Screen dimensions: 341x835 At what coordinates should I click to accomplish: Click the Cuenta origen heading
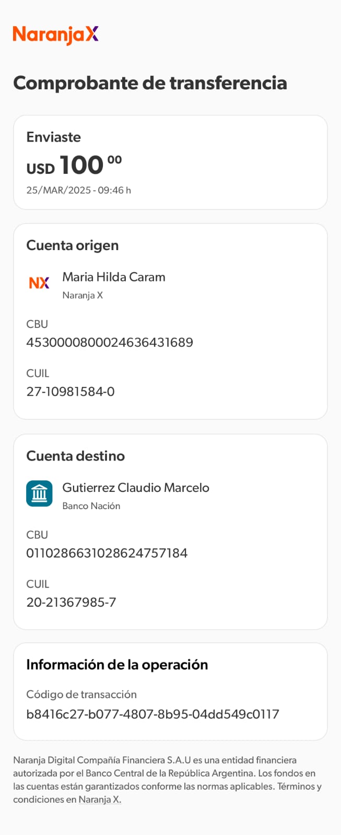coord(72,245)
